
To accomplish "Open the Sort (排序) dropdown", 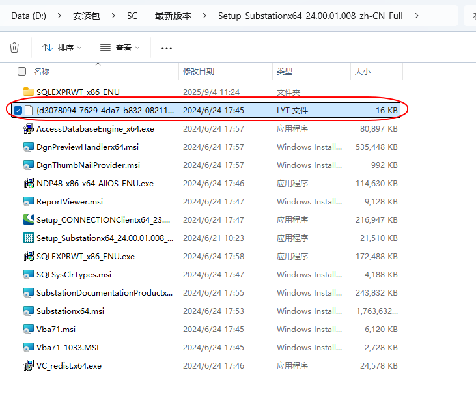I will coord(62,48).
